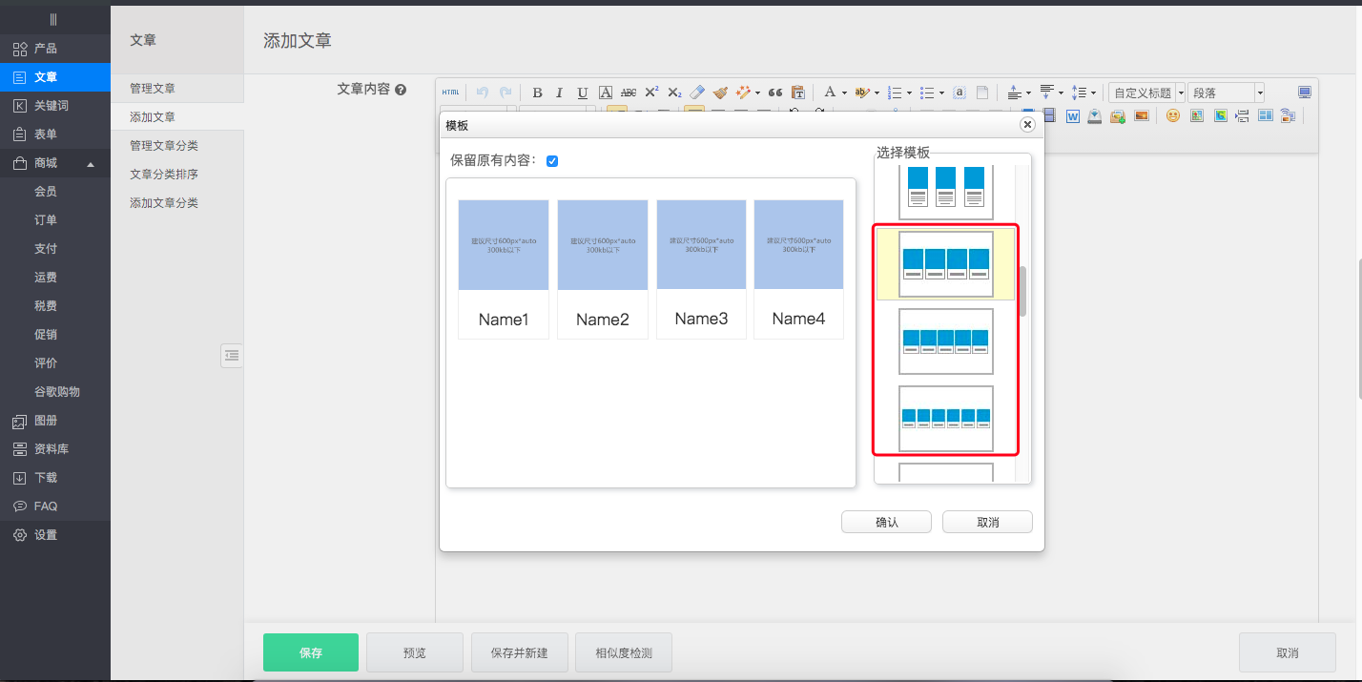Click the underline toolbar icon

click(582, 93)
